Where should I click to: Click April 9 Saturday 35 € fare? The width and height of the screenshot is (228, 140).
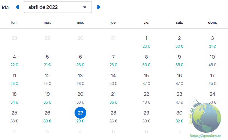pyautogui.click(x=179, y=60)
